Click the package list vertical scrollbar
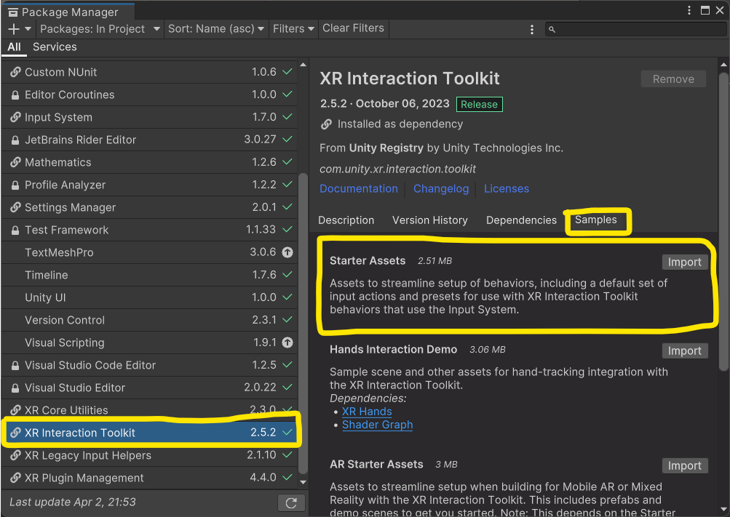 click(x=303, y=324)
